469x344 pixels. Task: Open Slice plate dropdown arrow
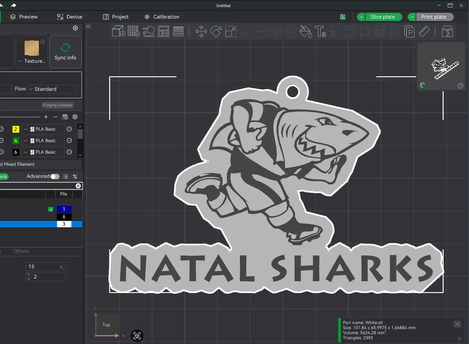(x=361, y=17)
